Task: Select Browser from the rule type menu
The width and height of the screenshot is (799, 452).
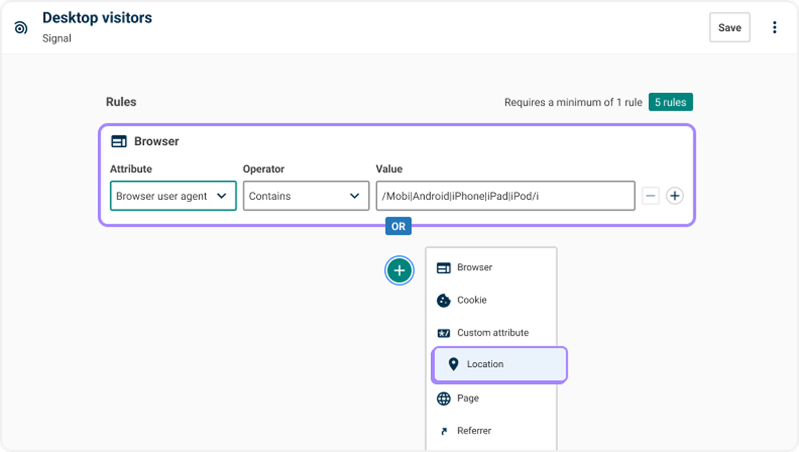Action: pos(474,267)
